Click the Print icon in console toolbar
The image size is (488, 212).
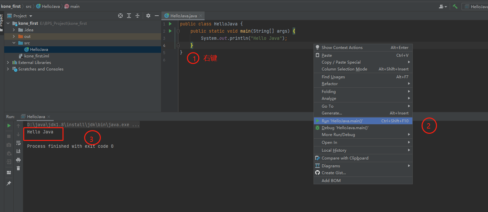18,160
